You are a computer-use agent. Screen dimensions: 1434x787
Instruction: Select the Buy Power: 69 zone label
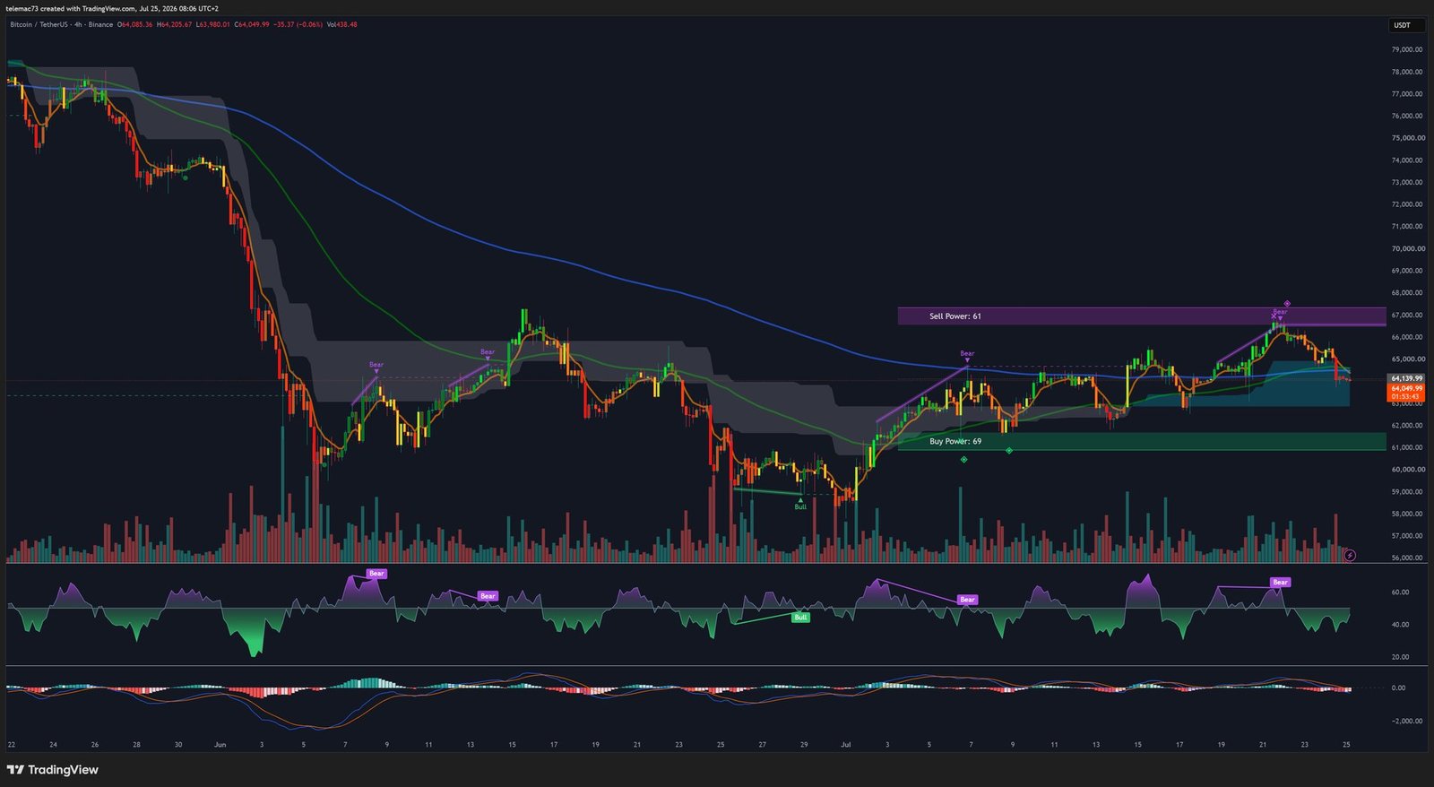coord(955,441)
